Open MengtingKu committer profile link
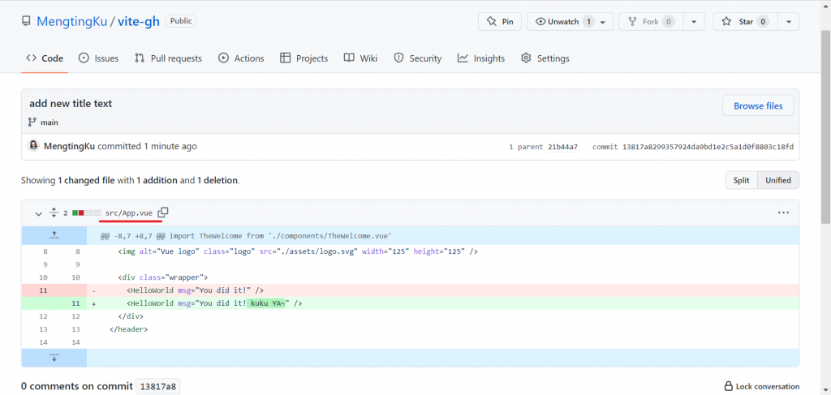 (x=70, y=146)
